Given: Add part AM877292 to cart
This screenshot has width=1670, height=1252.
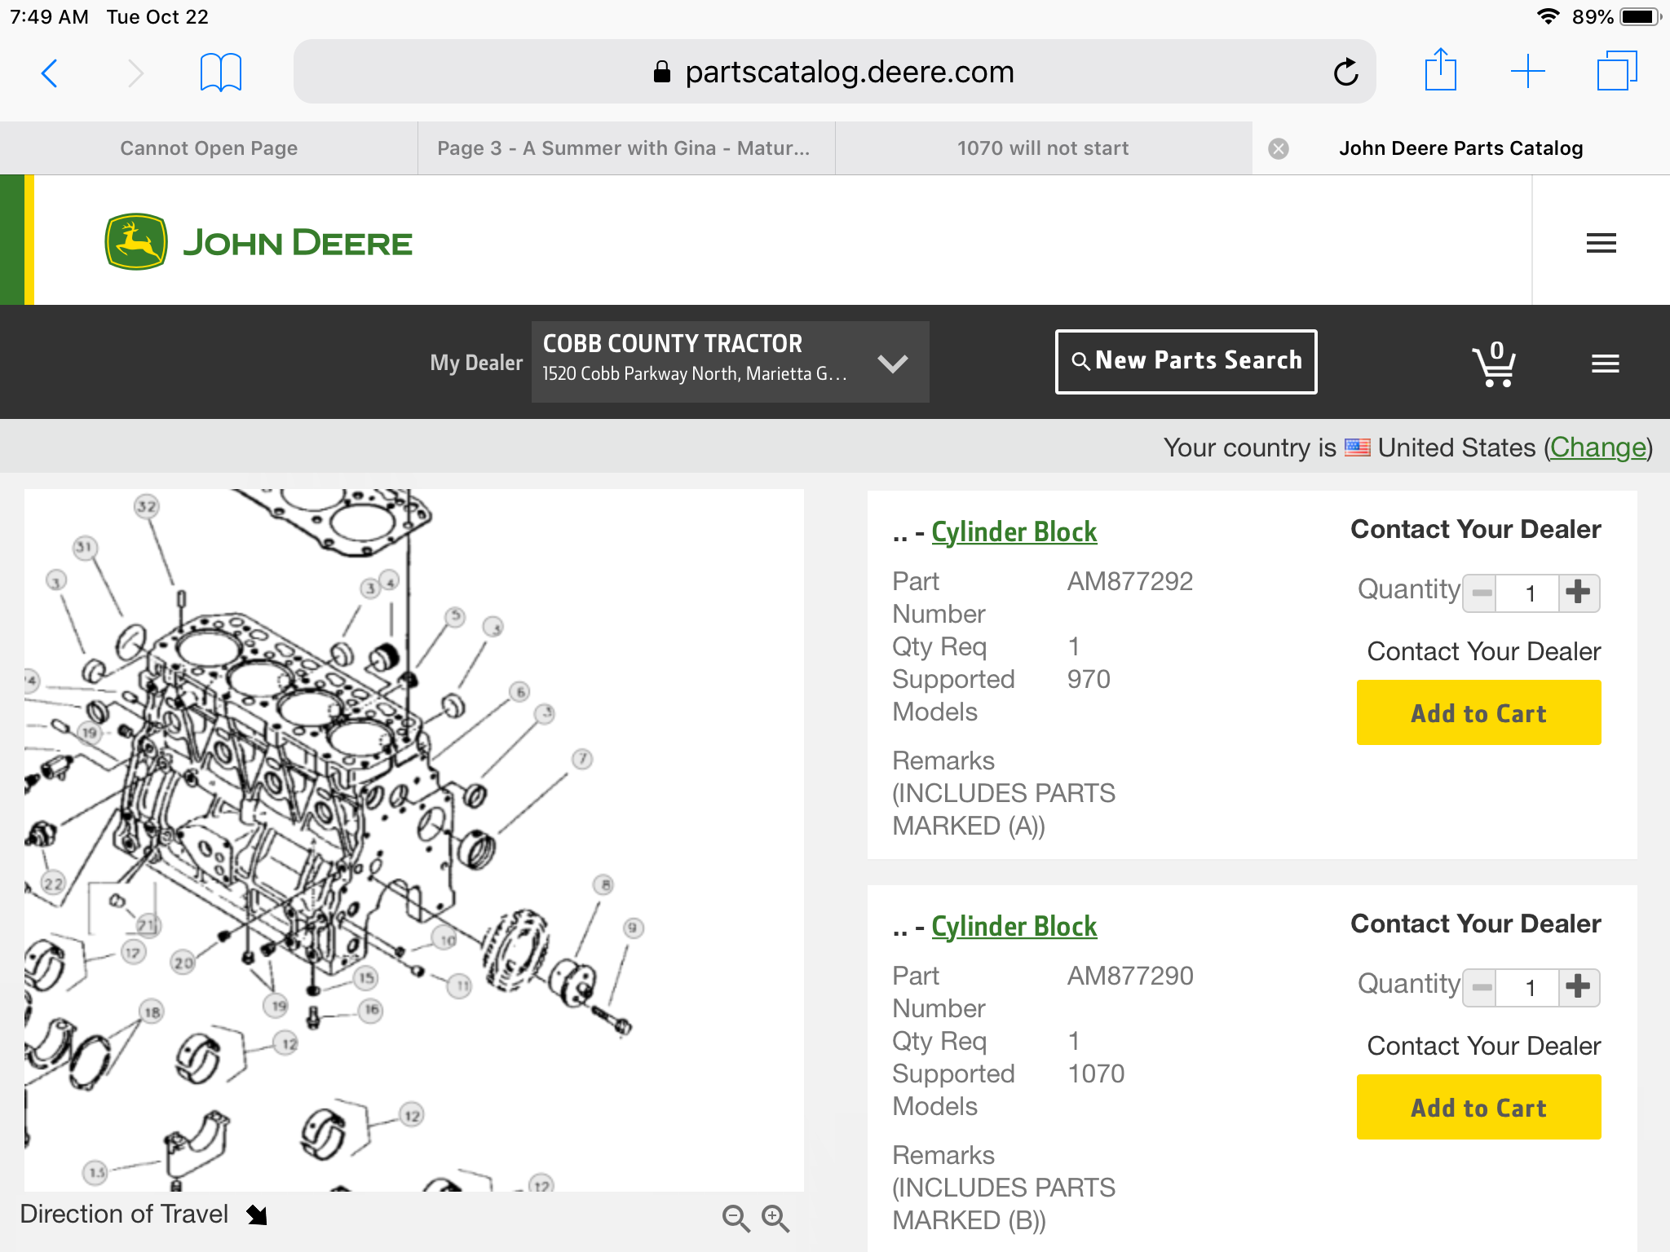Looking at the screenshot, I should 1478,712.
